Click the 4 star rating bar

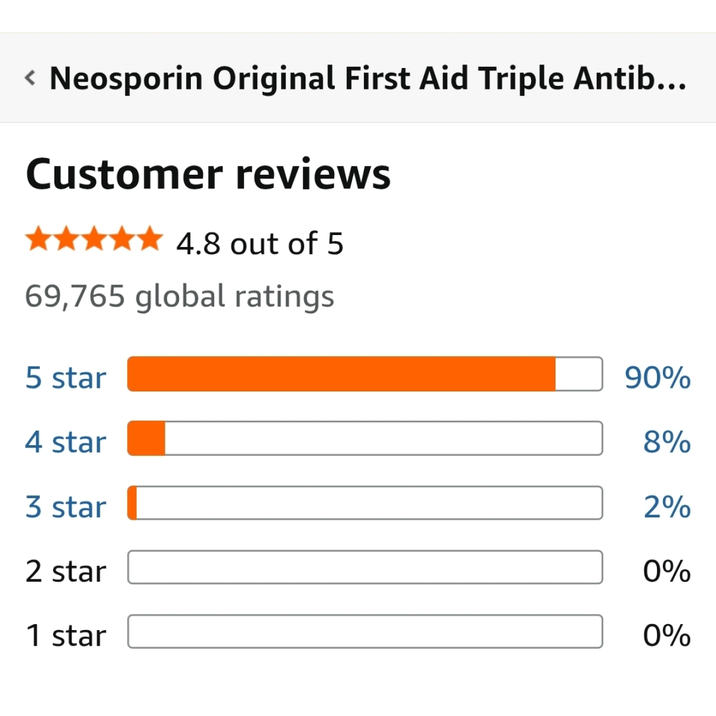[x=365, y=439]
